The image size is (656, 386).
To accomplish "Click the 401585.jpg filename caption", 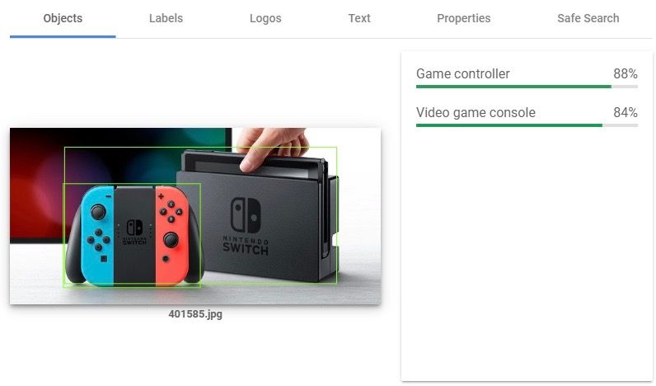I will pos(195,314).
